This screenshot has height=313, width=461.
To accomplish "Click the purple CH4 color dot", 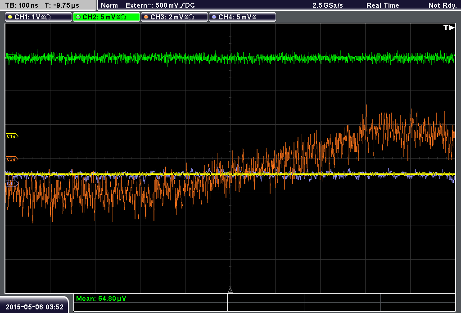I will click(214, 17).
